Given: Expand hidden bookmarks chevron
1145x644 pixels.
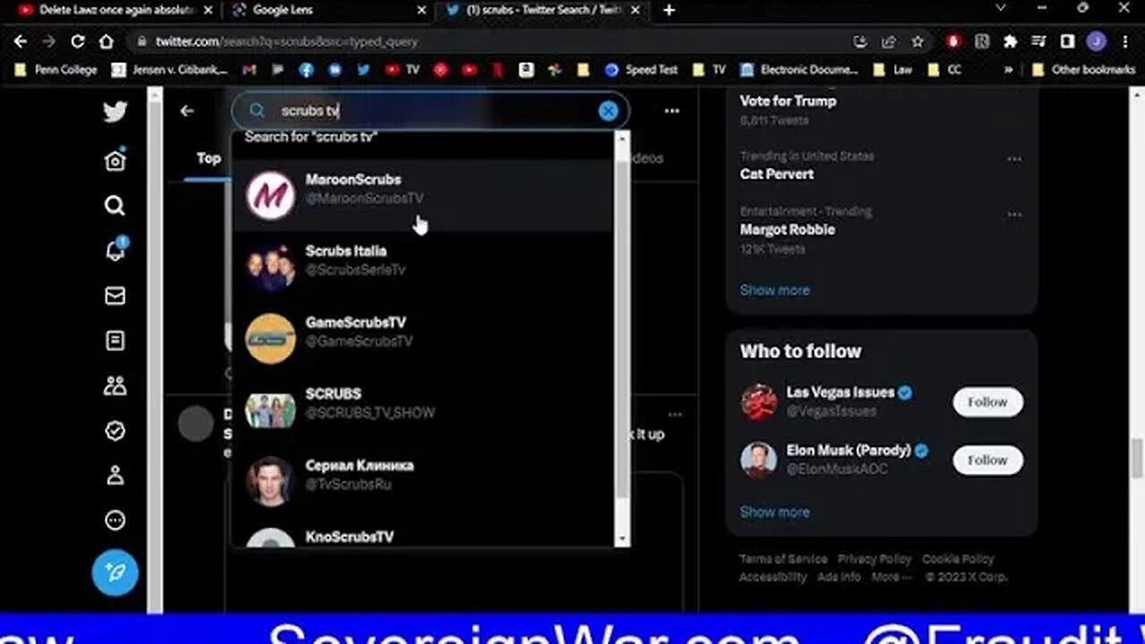Looking at the screenshot, I should pos(1009,70).
